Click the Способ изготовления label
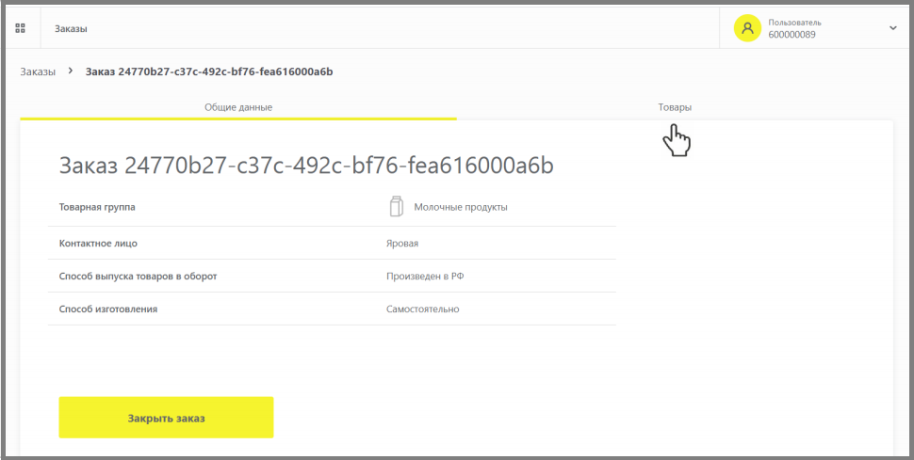The image size is (914, 460). (108, 309)
